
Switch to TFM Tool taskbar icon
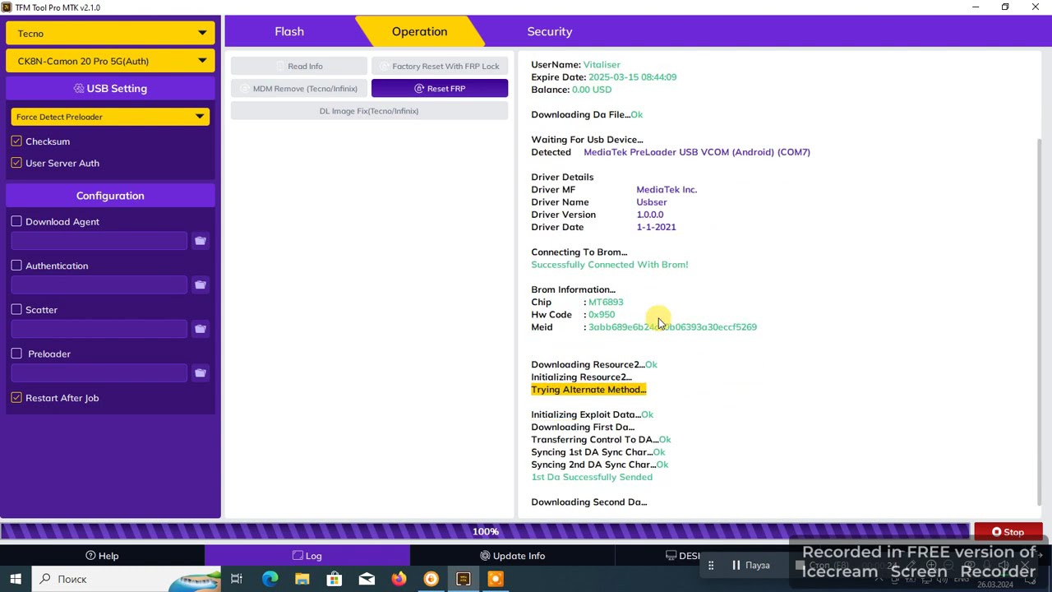point(464,579)
